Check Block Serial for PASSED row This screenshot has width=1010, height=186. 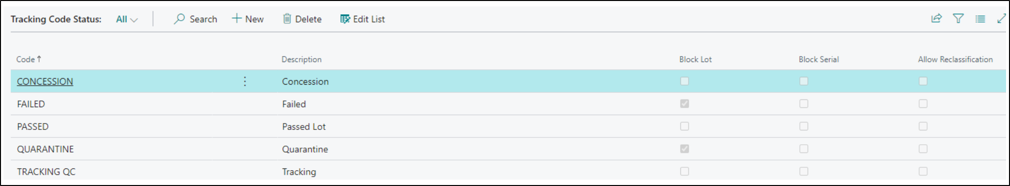pyautogui.click(x=804, y=126)
